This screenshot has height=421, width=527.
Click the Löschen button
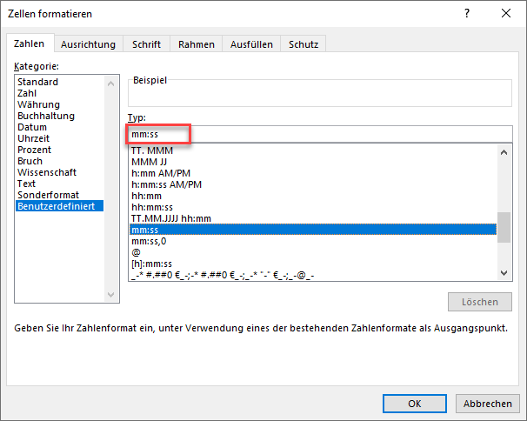tap(480, 302)
